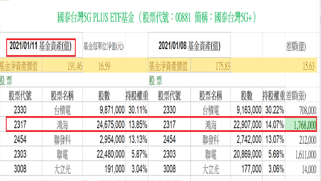Screen dimensions: 321x181
Task: Click weight cell 30.22%
Action: (275, 110)
